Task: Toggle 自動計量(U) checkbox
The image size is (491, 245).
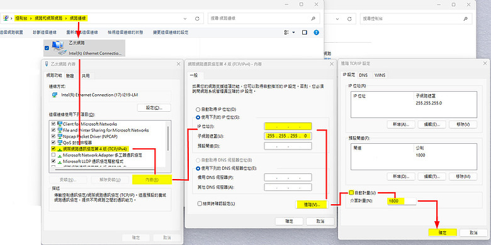Action: pyautogui.click(x=351, y=193)
